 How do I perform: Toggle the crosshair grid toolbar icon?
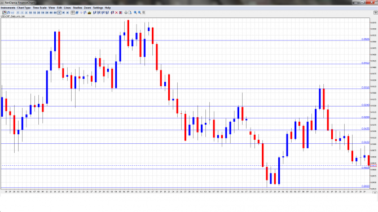click(x=73, y=12)
